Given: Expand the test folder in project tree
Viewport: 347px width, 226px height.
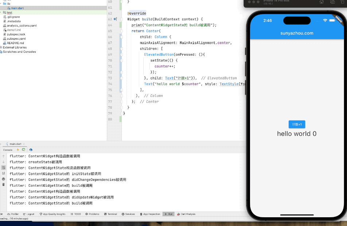Looking at the screenshot, I should click(x=1, y=12).
